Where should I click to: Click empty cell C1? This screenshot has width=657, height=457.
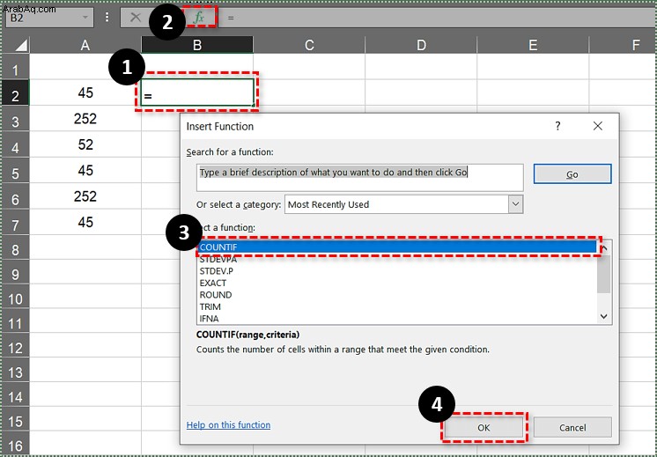point(309,66)
